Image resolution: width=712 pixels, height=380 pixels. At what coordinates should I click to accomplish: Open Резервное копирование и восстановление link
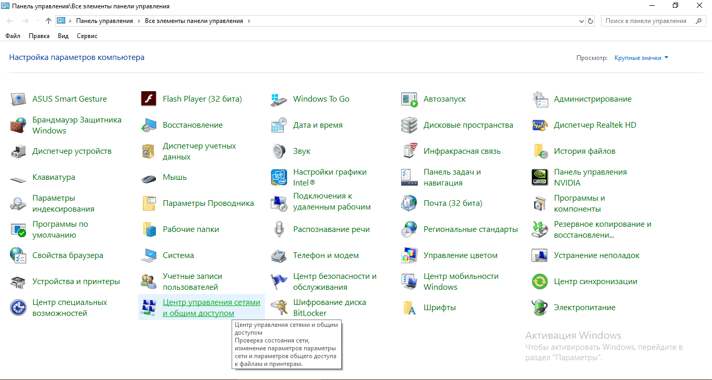tap(602, 229)
